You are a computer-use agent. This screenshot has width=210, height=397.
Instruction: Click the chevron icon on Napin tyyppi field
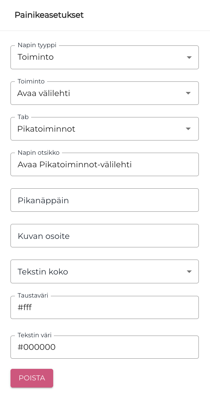coord(189,57)
